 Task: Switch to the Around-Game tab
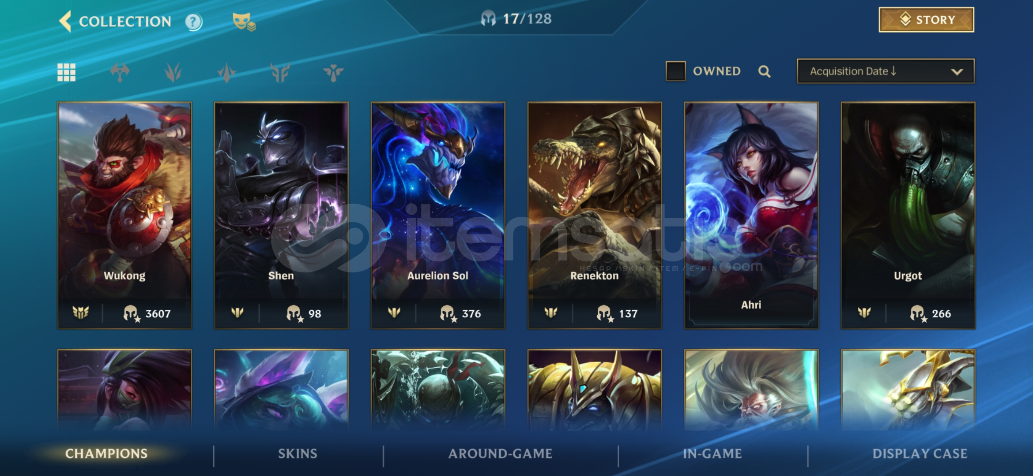(x=500, y=454)
